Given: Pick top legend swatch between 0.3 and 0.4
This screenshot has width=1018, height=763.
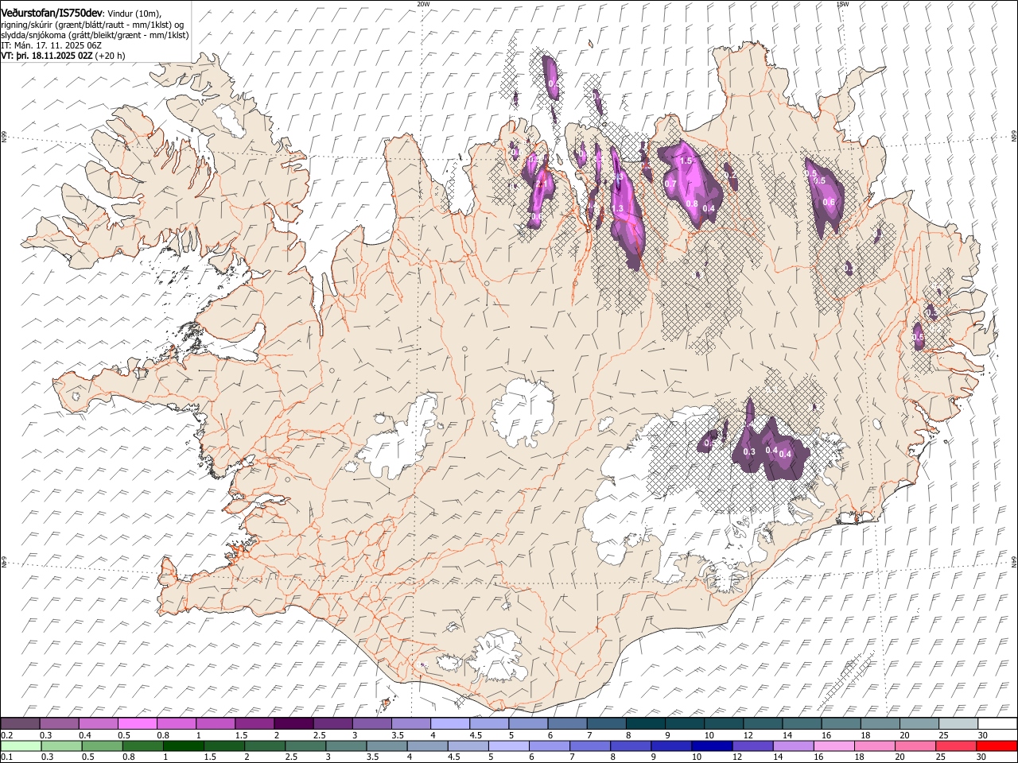Looking at the screenshot, I should [59, 723].
